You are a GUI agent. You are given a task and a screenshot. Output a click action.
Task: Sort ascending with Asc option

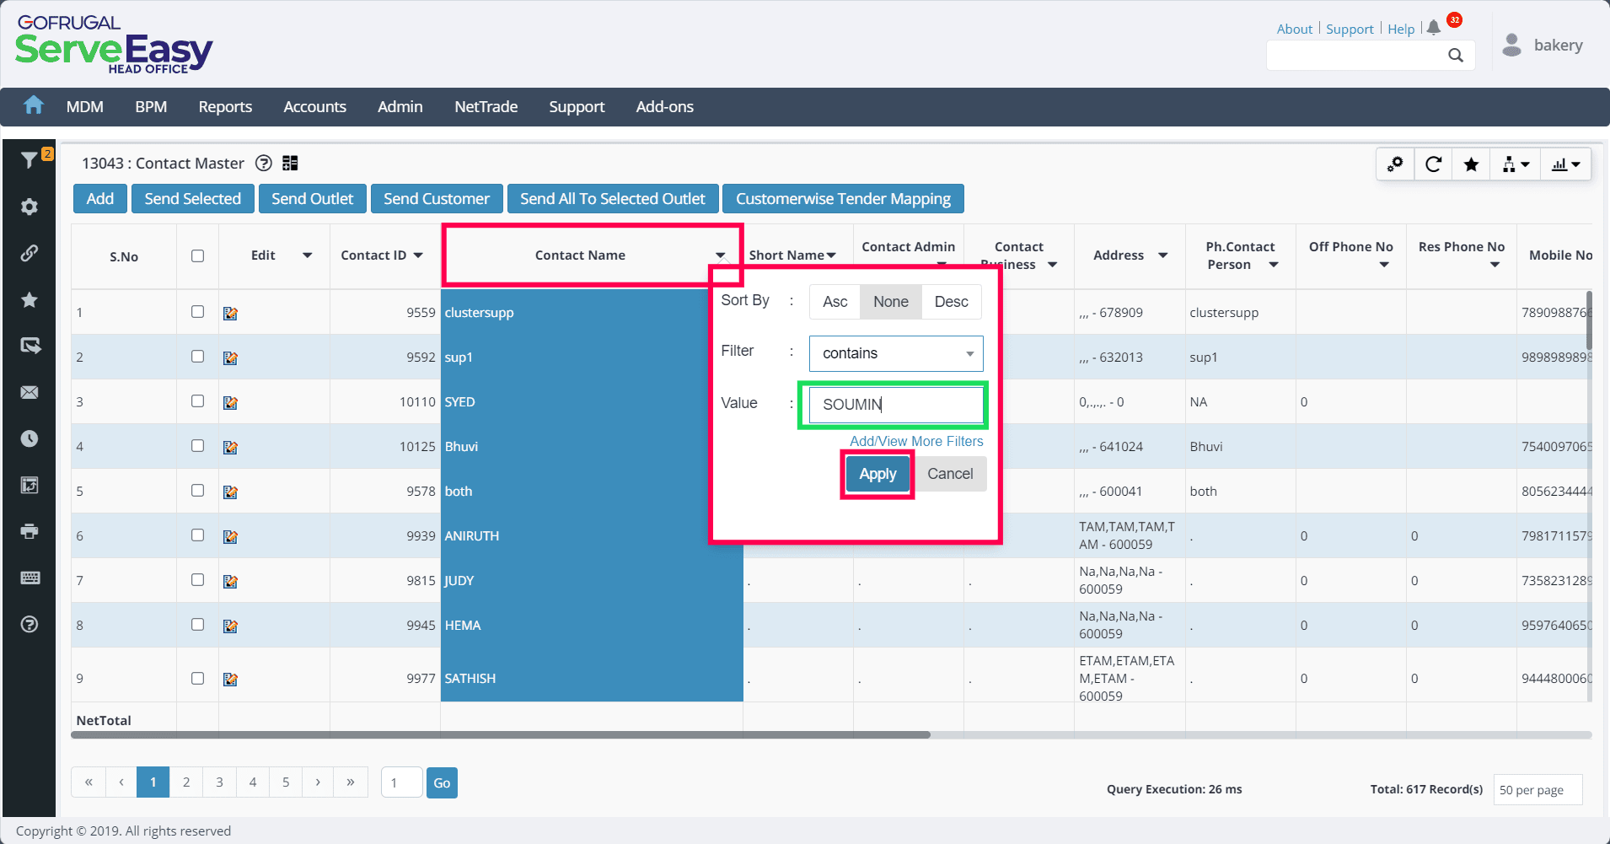[835, 302]
